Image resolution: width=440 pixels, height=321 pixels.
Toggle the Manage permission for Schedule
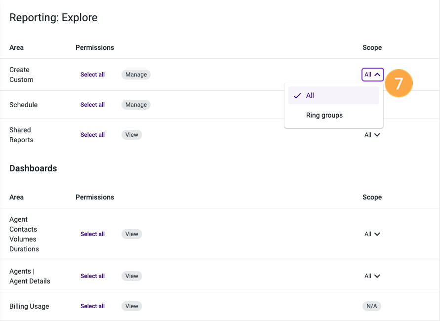coord(135,104)
